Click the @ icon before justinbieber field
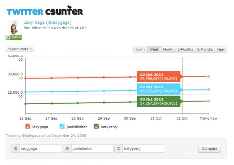The width and height of the screenshot is (234, 165). (67, 149)
